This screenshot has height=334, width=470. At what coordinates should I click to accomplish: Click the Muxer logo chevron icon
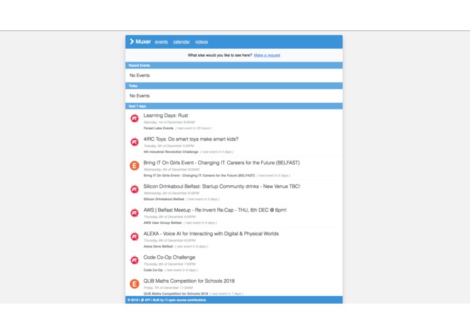pos(132,42)
